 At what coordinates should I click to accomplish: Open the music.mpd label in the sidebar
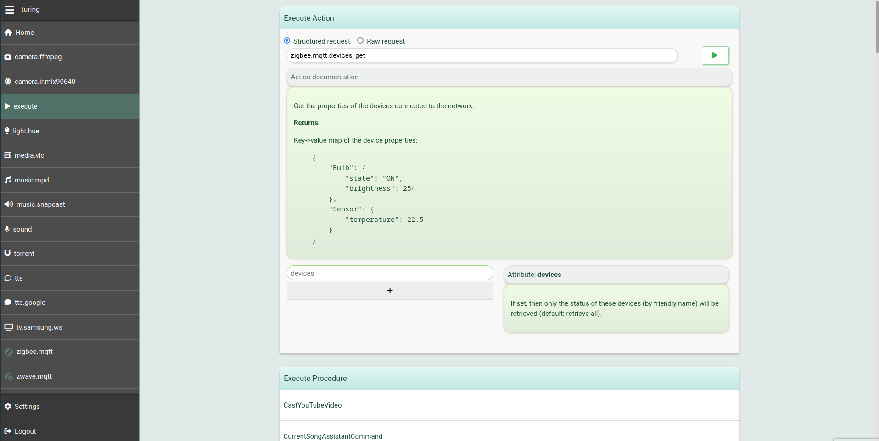32,180
